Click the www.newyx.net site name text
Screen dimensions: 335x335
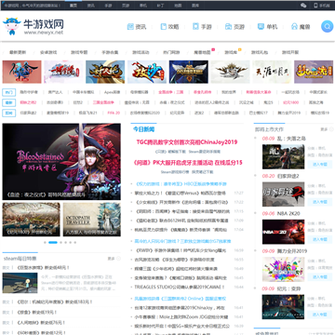pyautogui.click(x=44, y=33)
